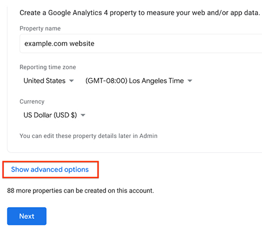
Task: Click the arrow icon beside United States
Action: point(71,81)
